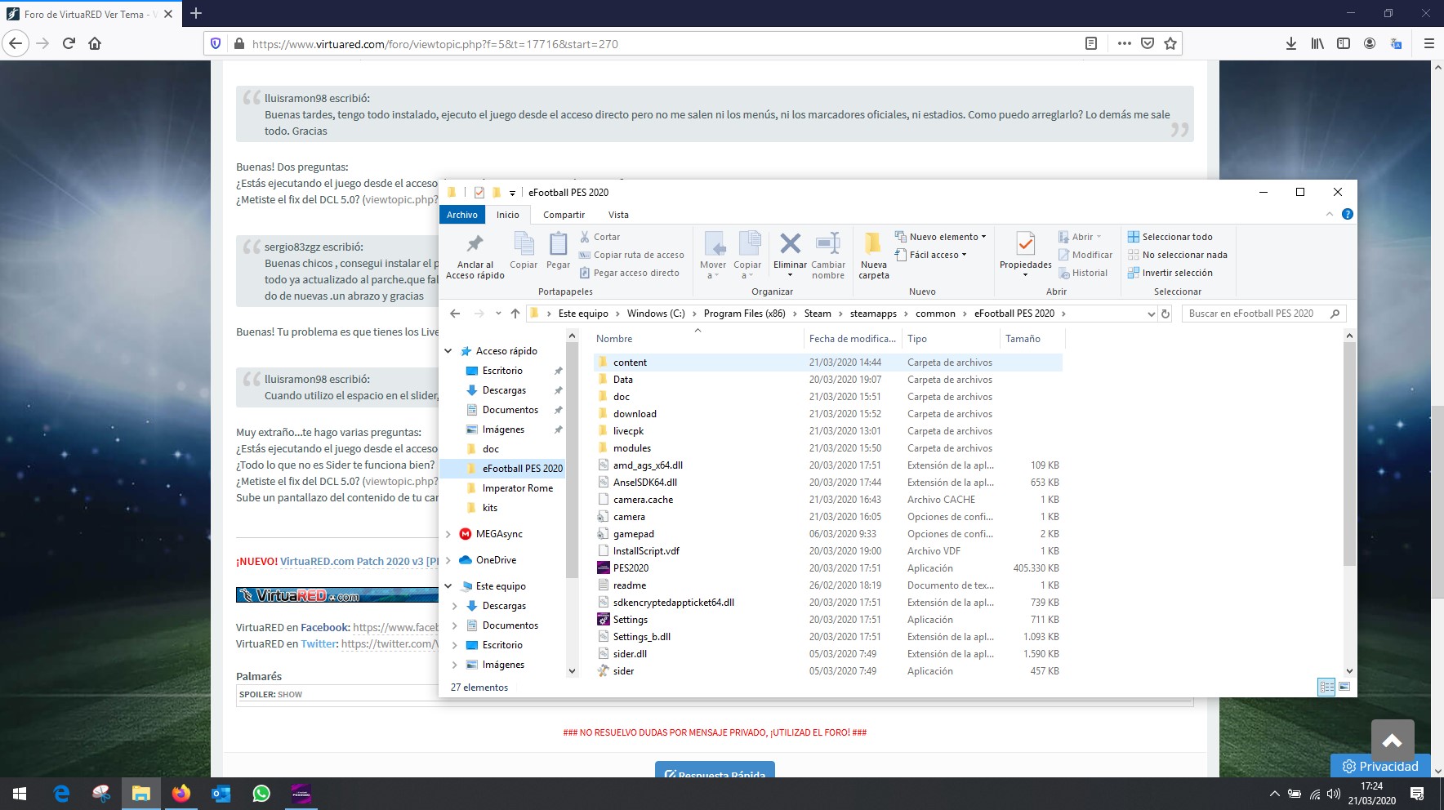Collapse the Acceso rápido tree node

click(x=448, y=351)
